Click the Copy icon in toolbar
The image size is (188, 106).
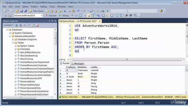point(69,11)
